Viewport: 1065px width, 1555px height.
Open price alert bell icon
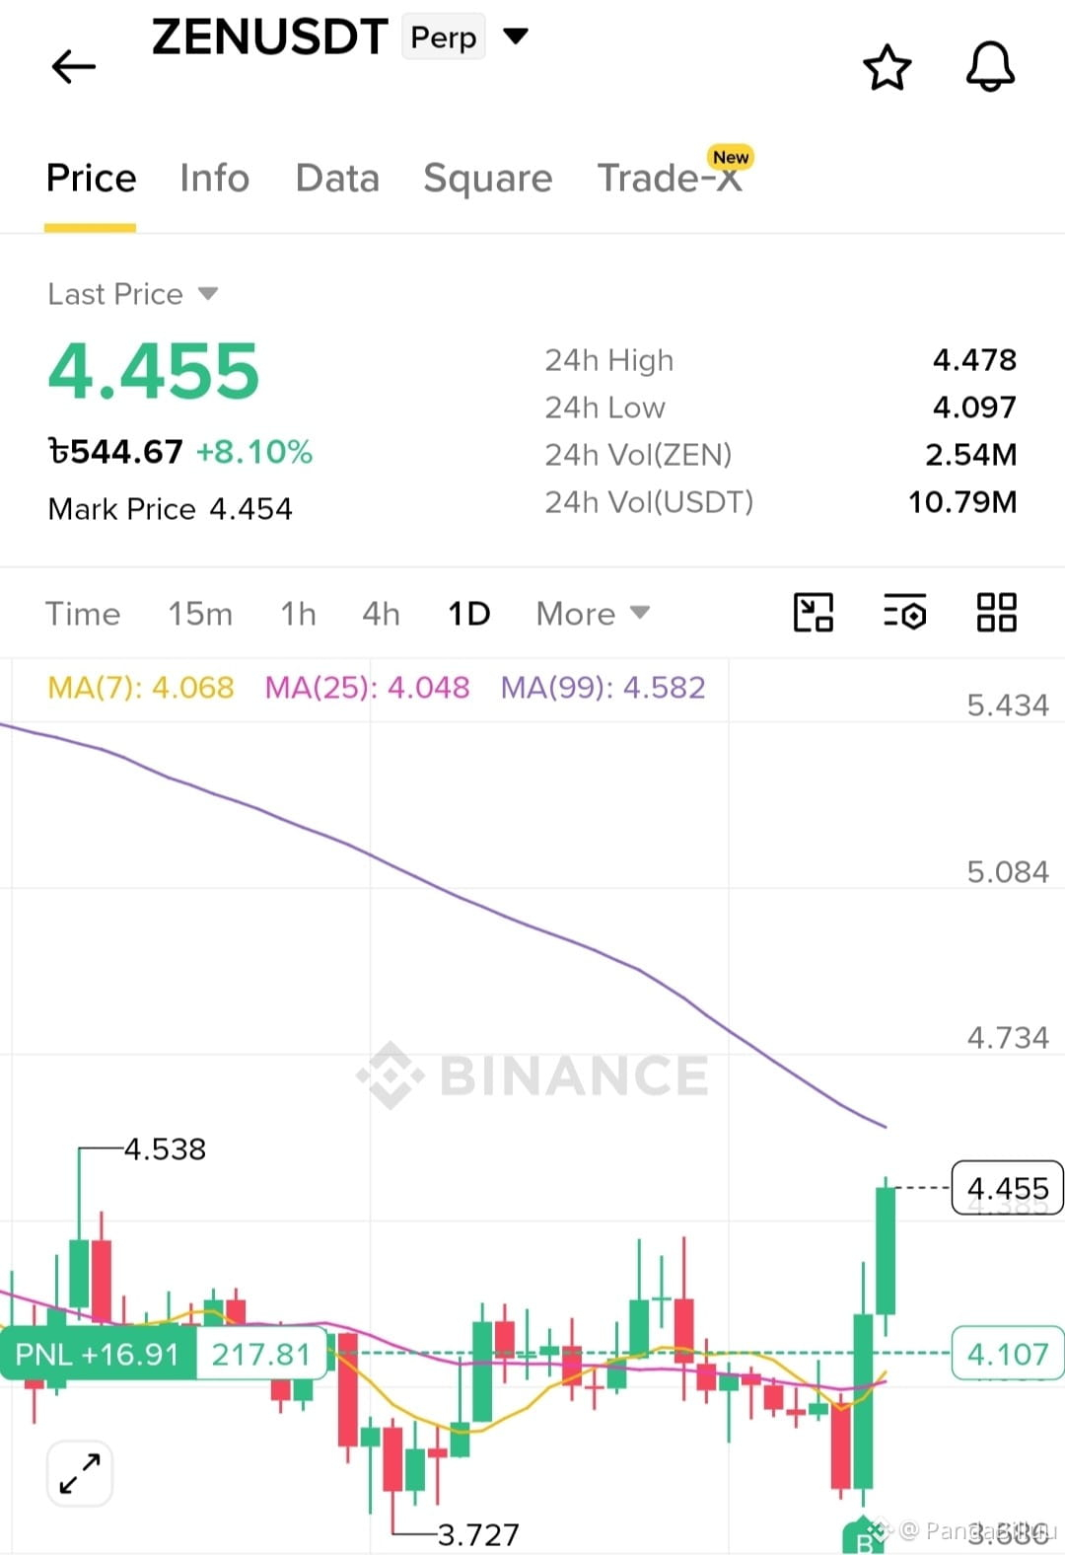990,67
